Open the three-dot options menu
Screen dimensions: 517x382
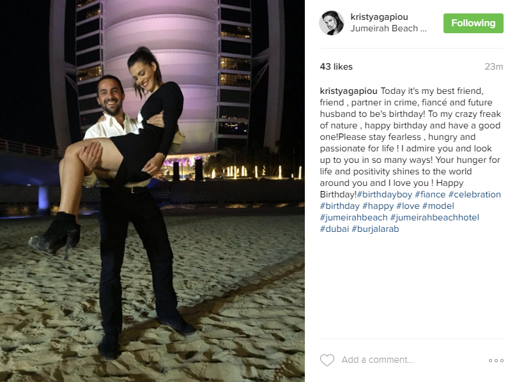tap(496, 360)
